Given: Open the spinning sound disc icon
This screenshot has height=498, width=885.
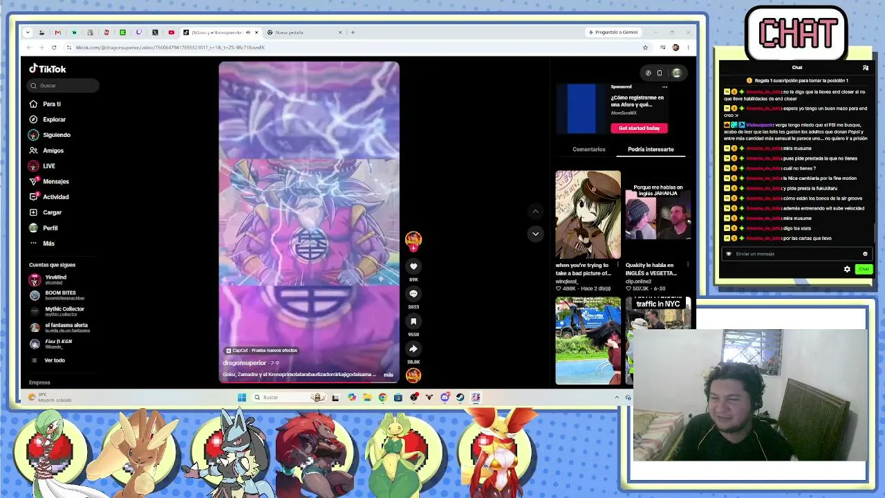Looking at the screenshot, I should point(413,375).
